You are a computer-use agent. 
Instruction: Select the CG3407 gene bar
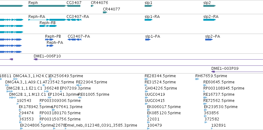click(x=74, y=6)
